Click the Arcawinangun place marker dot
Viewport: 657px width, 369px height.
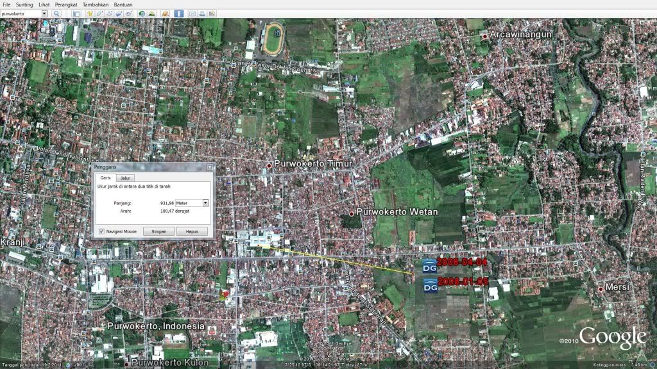click(485, 37)
